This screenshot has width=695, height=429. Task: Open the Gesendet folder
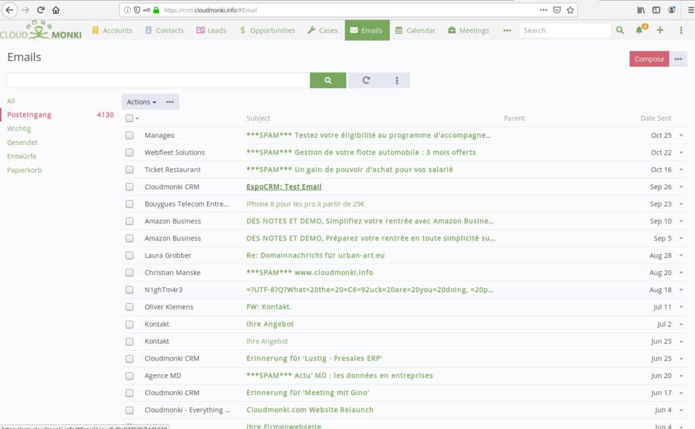pyautogui.click(x=22, y=142)
